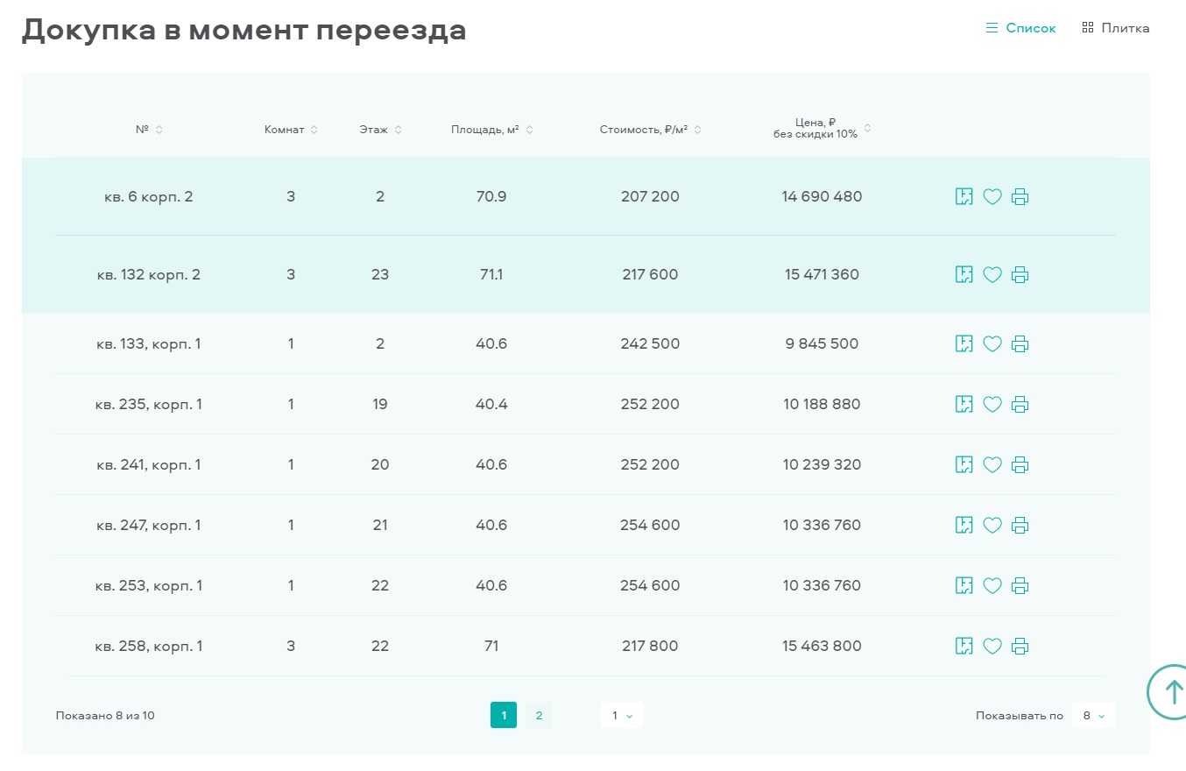Screen dimensions: 1186x771
Task: Sort table by Комнат column
Action: pos(291,130)
